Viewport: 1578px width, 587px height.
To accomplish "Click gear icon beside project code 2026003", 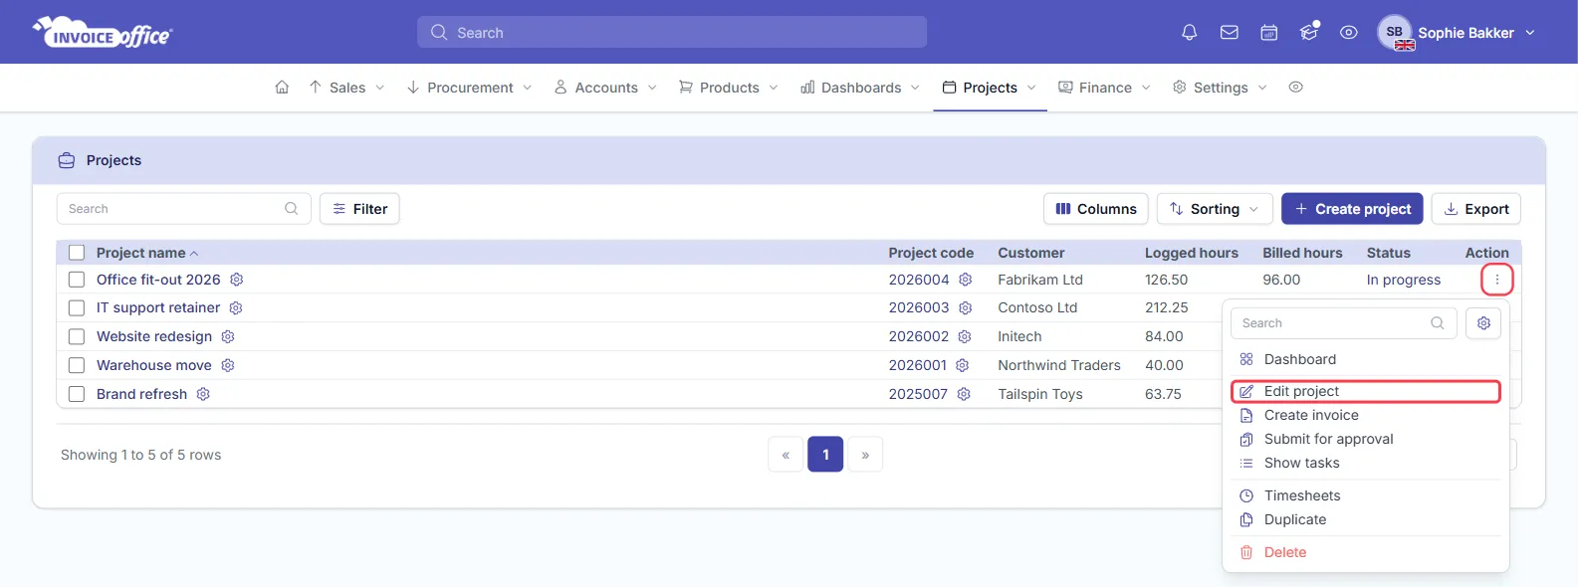I will (965, 307).
